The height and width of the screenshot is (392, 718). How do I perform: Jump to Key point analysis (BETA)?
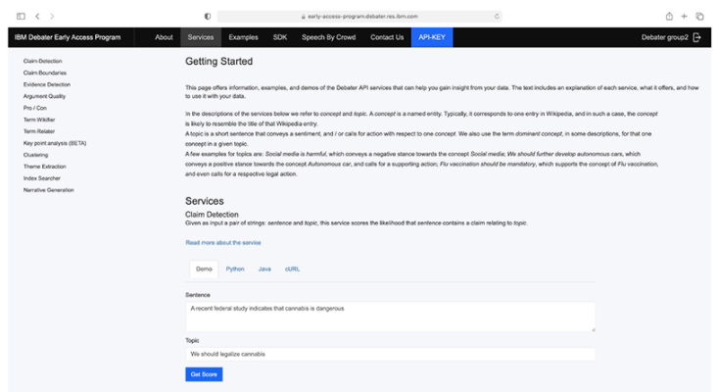tap(55, 143)
